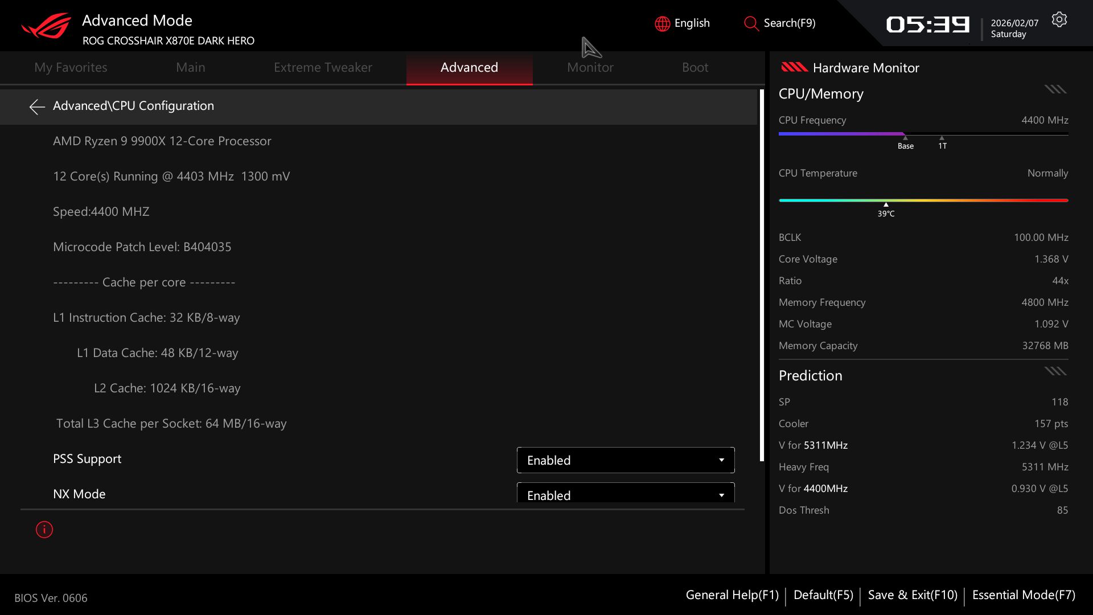
Task: Open the My Favorites tab
Action: click(71, 67)
